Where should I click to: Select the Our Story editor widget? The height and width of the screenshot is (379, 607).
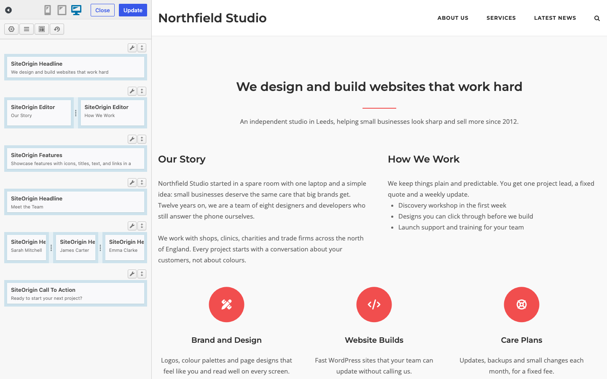pyautogui.click(x=39, y=113)
